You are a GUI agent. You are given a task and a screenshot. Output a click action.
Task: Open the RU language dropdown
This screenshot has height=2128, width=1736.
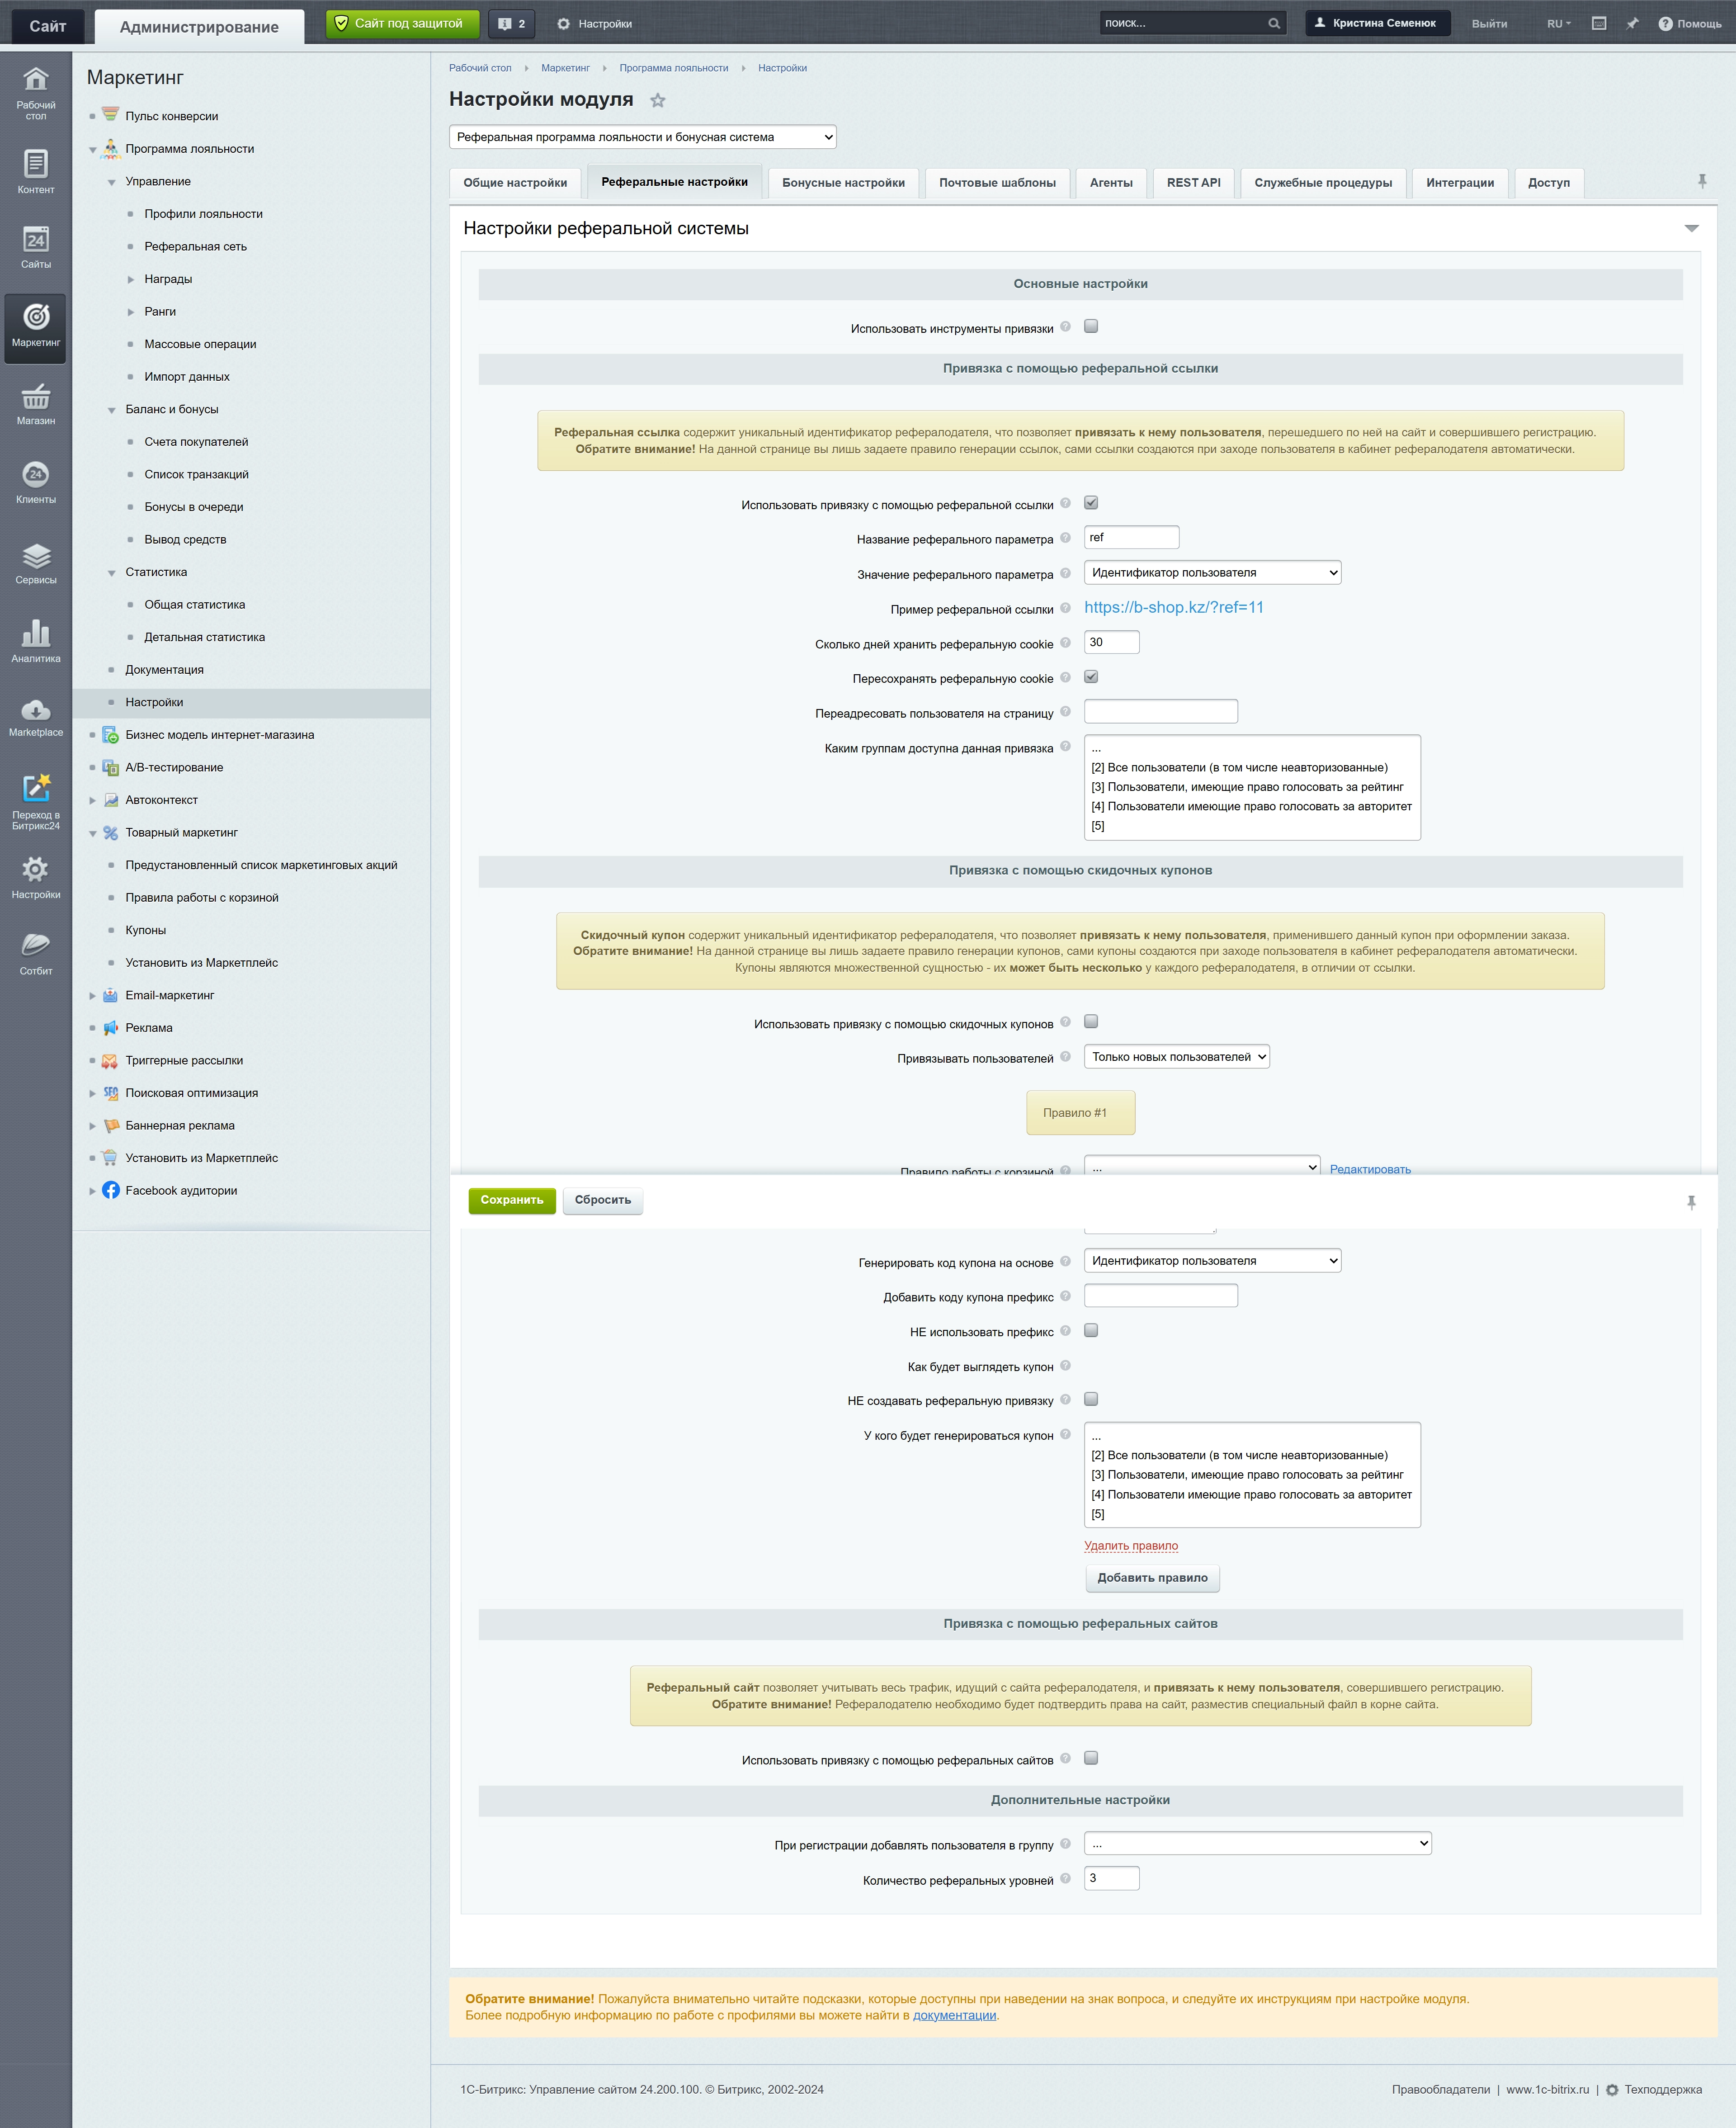1558,23
